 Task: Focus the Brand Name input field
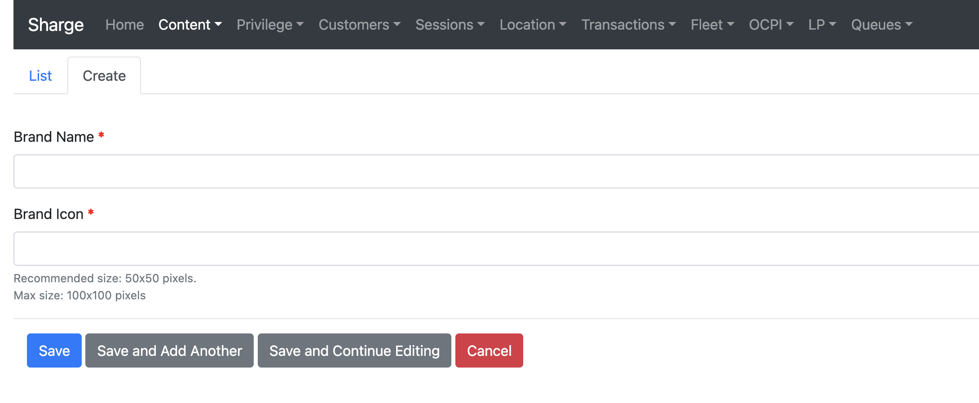point(494,171)
